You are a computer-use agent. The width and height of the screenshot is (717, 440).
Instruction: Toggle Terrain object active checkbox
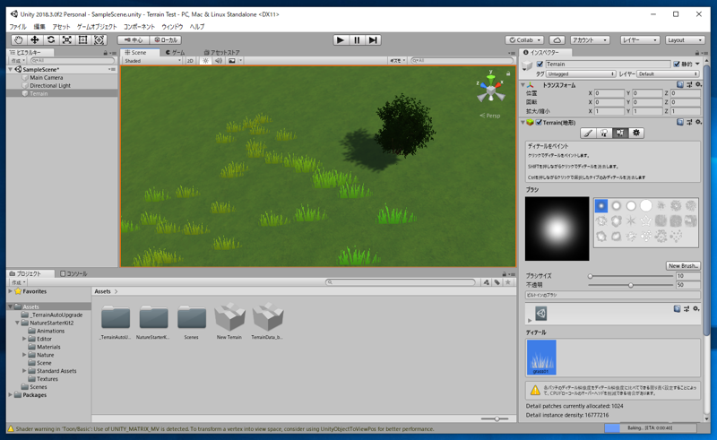click(x=540, y=64)
